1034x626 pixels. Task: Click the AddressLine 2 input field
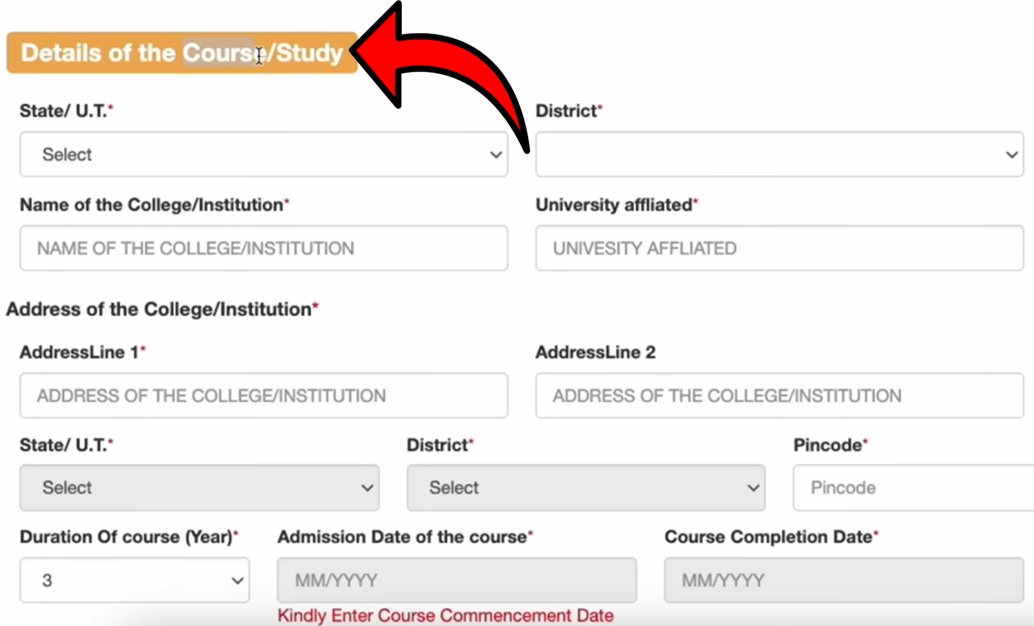coord(779,395)
